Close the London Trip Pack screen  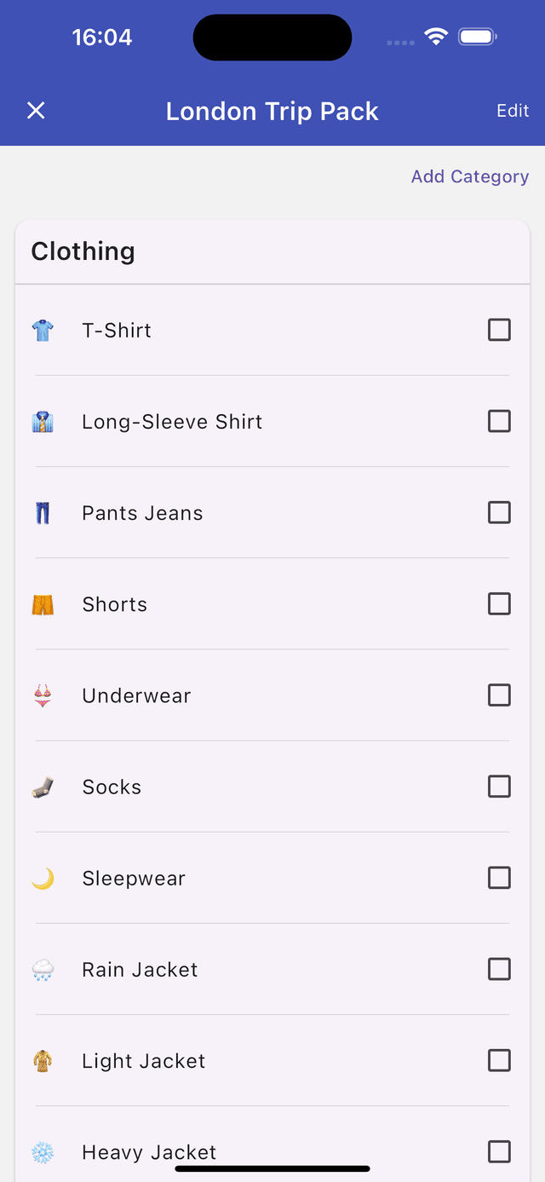(36, 111)
